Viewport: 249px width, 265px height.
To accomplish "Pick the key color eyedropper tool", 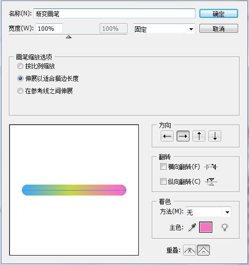I will pyautogui.click(x=192, y=227).
